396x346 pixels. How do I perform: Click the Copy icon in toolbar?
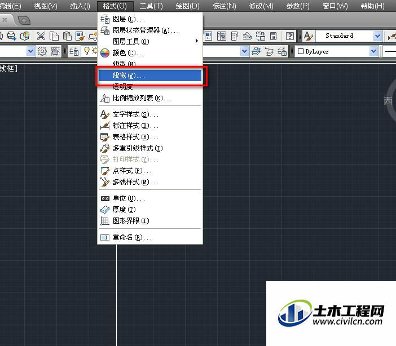54,36
